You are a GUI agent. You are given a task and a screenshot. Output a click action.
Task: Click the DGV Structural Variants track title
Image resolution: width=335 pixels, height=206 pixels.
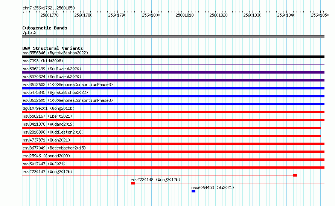click(53, 48)
